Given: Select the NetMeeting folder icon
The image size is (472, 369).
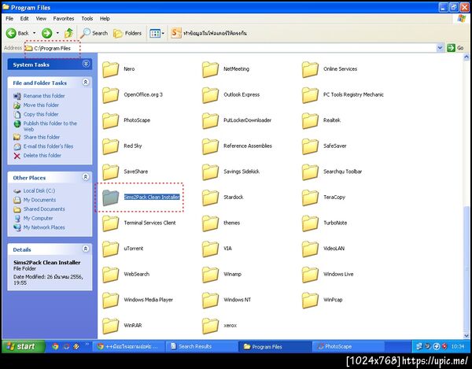Looking at the screenshot, I should (210, 69).
